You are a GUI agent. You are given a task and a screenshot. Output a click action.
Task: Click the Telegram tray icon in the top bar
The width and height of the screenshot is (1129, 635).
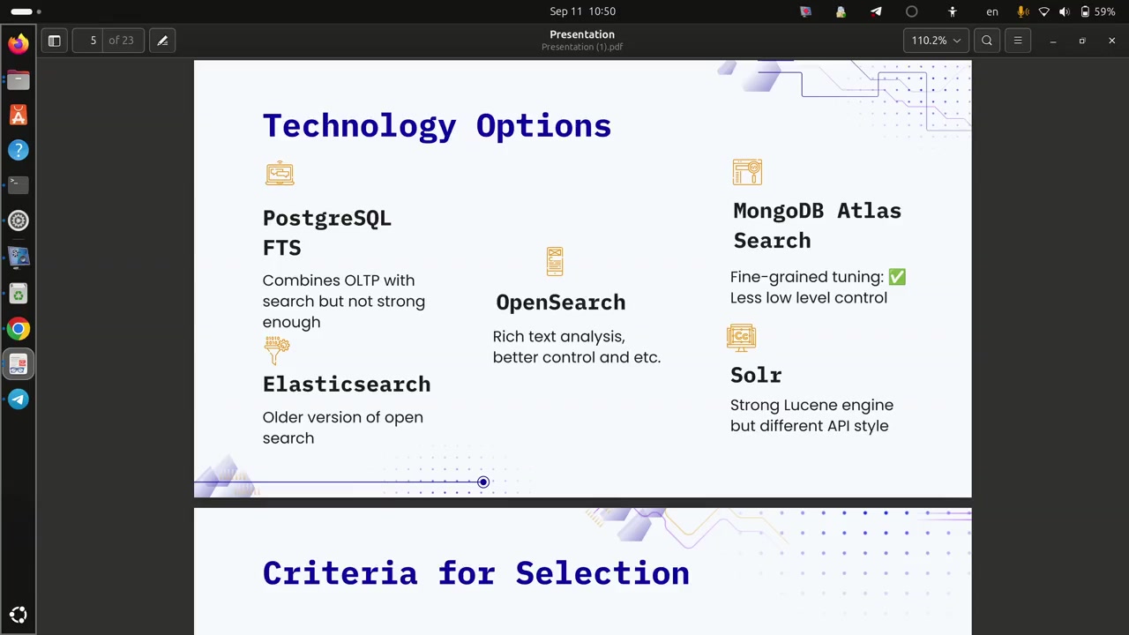click(x=876, y=11)
